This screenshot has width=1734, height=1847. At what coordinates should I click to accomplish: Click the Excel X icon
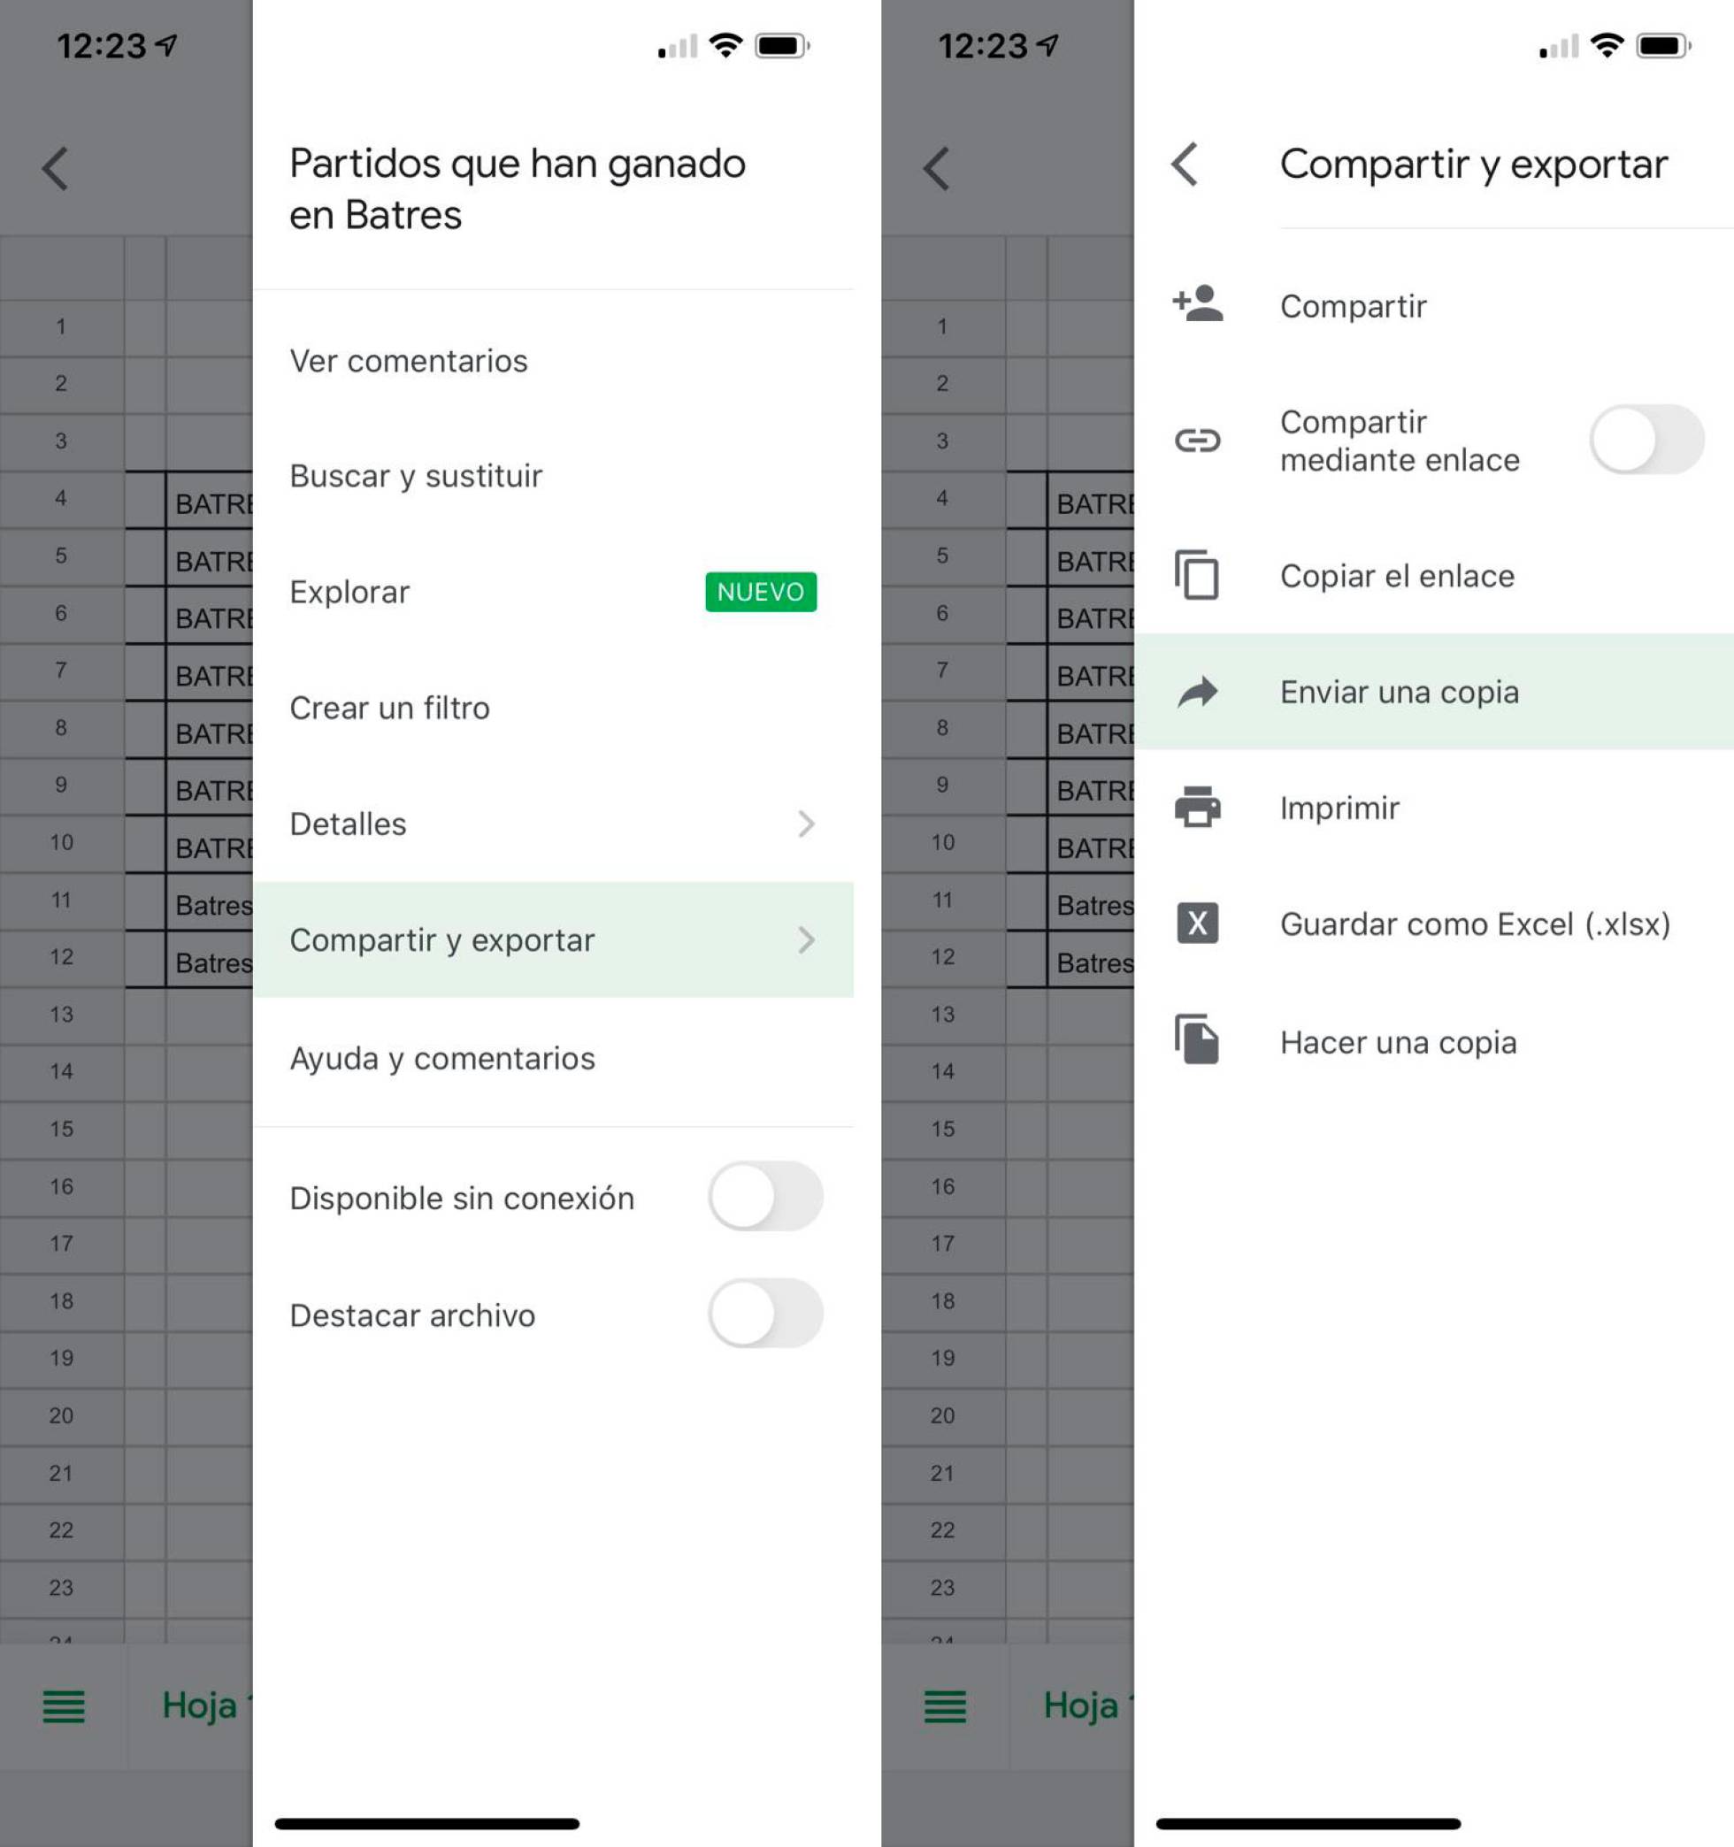click(1197, 923)
